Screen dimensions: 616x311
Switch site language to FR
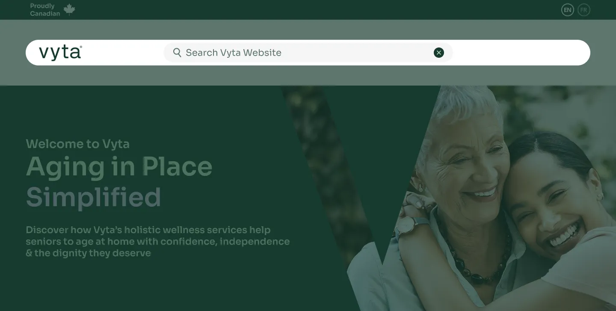584,10
